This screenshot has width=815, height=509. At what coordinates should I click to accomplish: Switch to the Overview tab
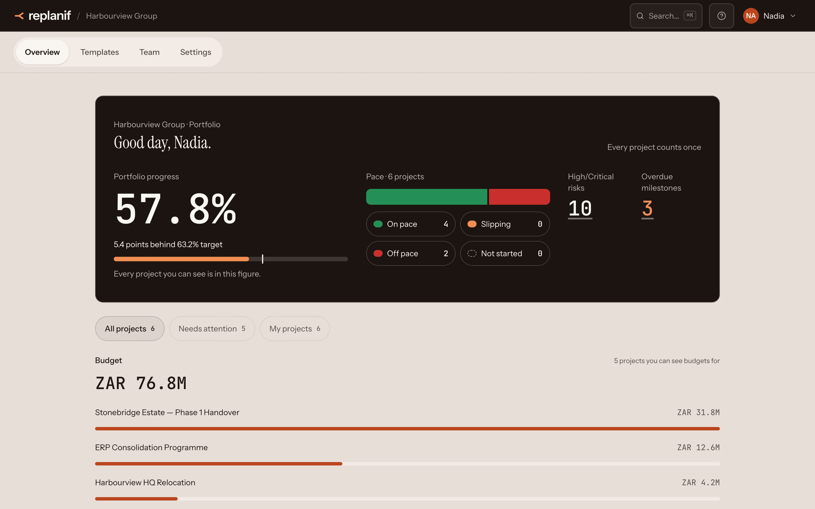(x=42, y=52)
